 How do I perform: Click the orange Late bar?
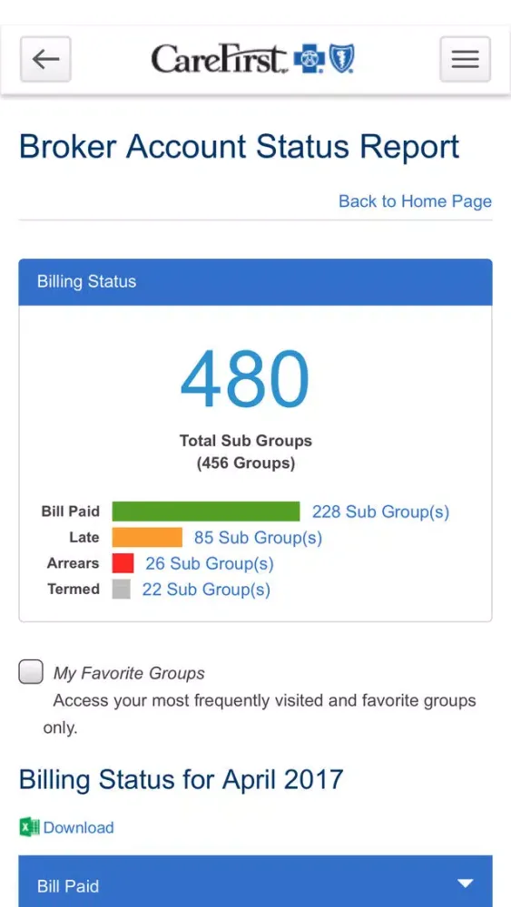[x=147, y=537]
